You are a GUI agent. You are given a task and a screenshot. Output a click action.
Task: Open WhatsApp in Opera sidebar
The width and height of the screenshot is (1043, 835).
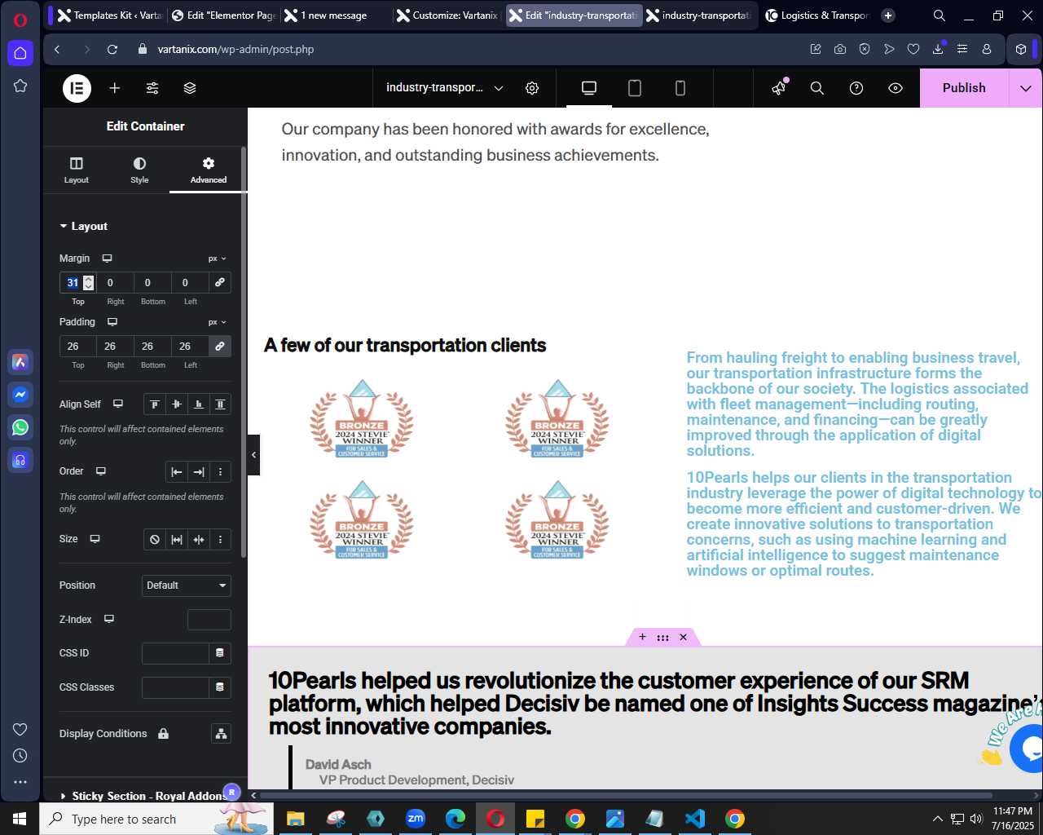[20, 427]
